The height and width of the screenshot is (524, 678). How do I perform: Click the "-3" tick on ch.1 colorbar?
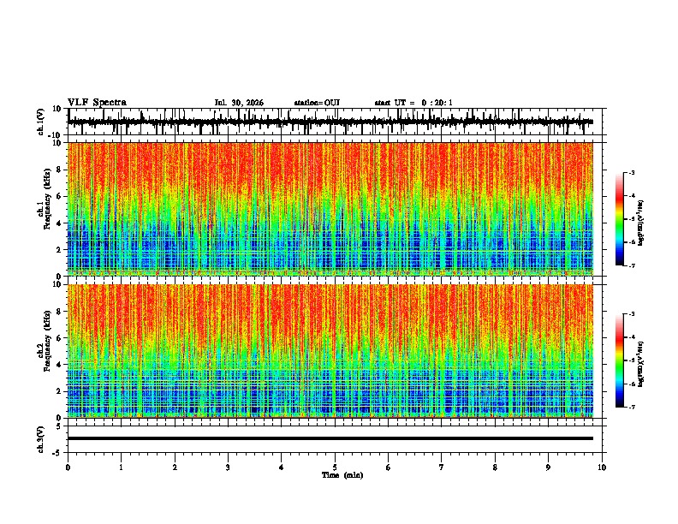tap(632, 172)
